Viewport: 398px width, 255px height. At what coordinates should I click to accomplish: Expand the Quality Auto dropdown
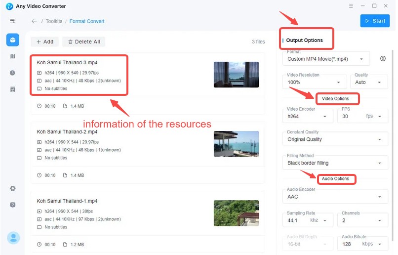coord(369,82)
